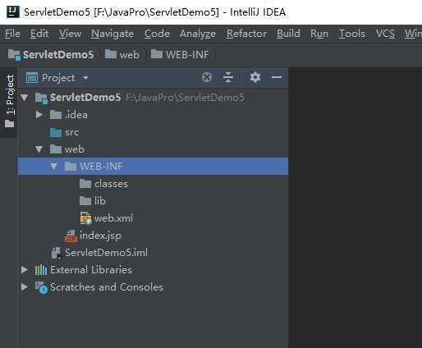Click the ServletDemo5.iml file icon

[57, 253]
